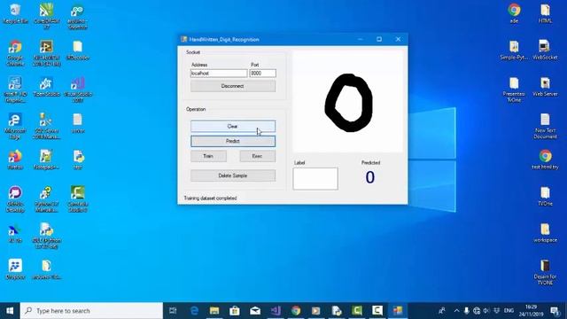The width and height of the screenshot is (567, 319).
Task: Click the Delete Sample button
Action: 233,175
